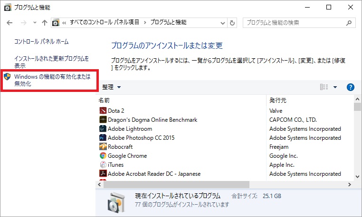The height and width of the screenshot is (217, 362).
Task: Open the 整理 dropdown menu
Action: 111,87
